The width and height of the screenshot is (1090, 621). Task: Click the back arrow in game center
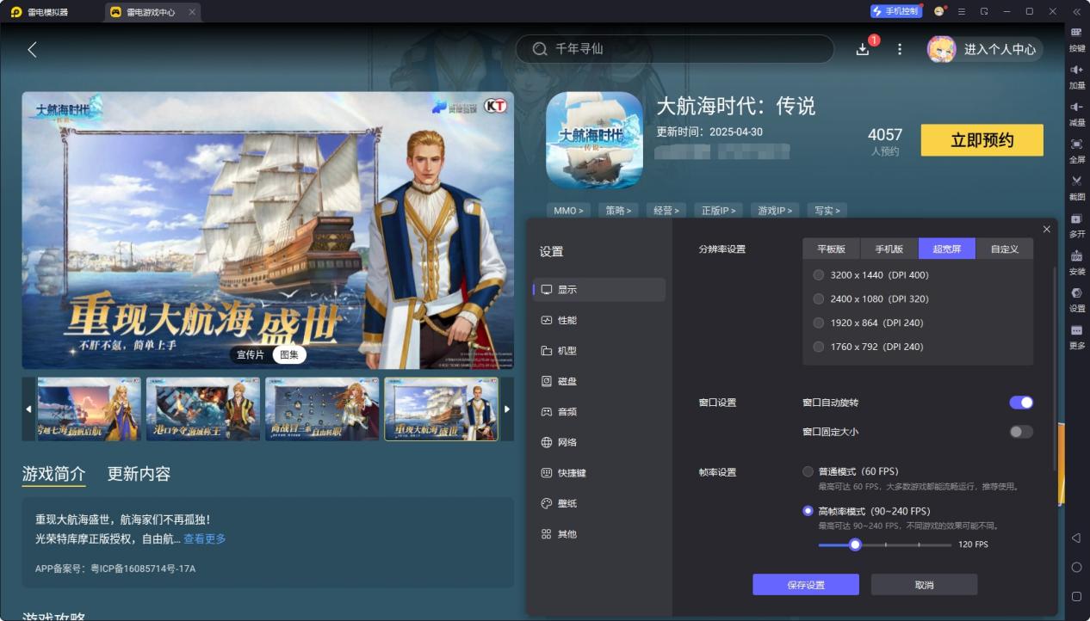click(32, 50)
